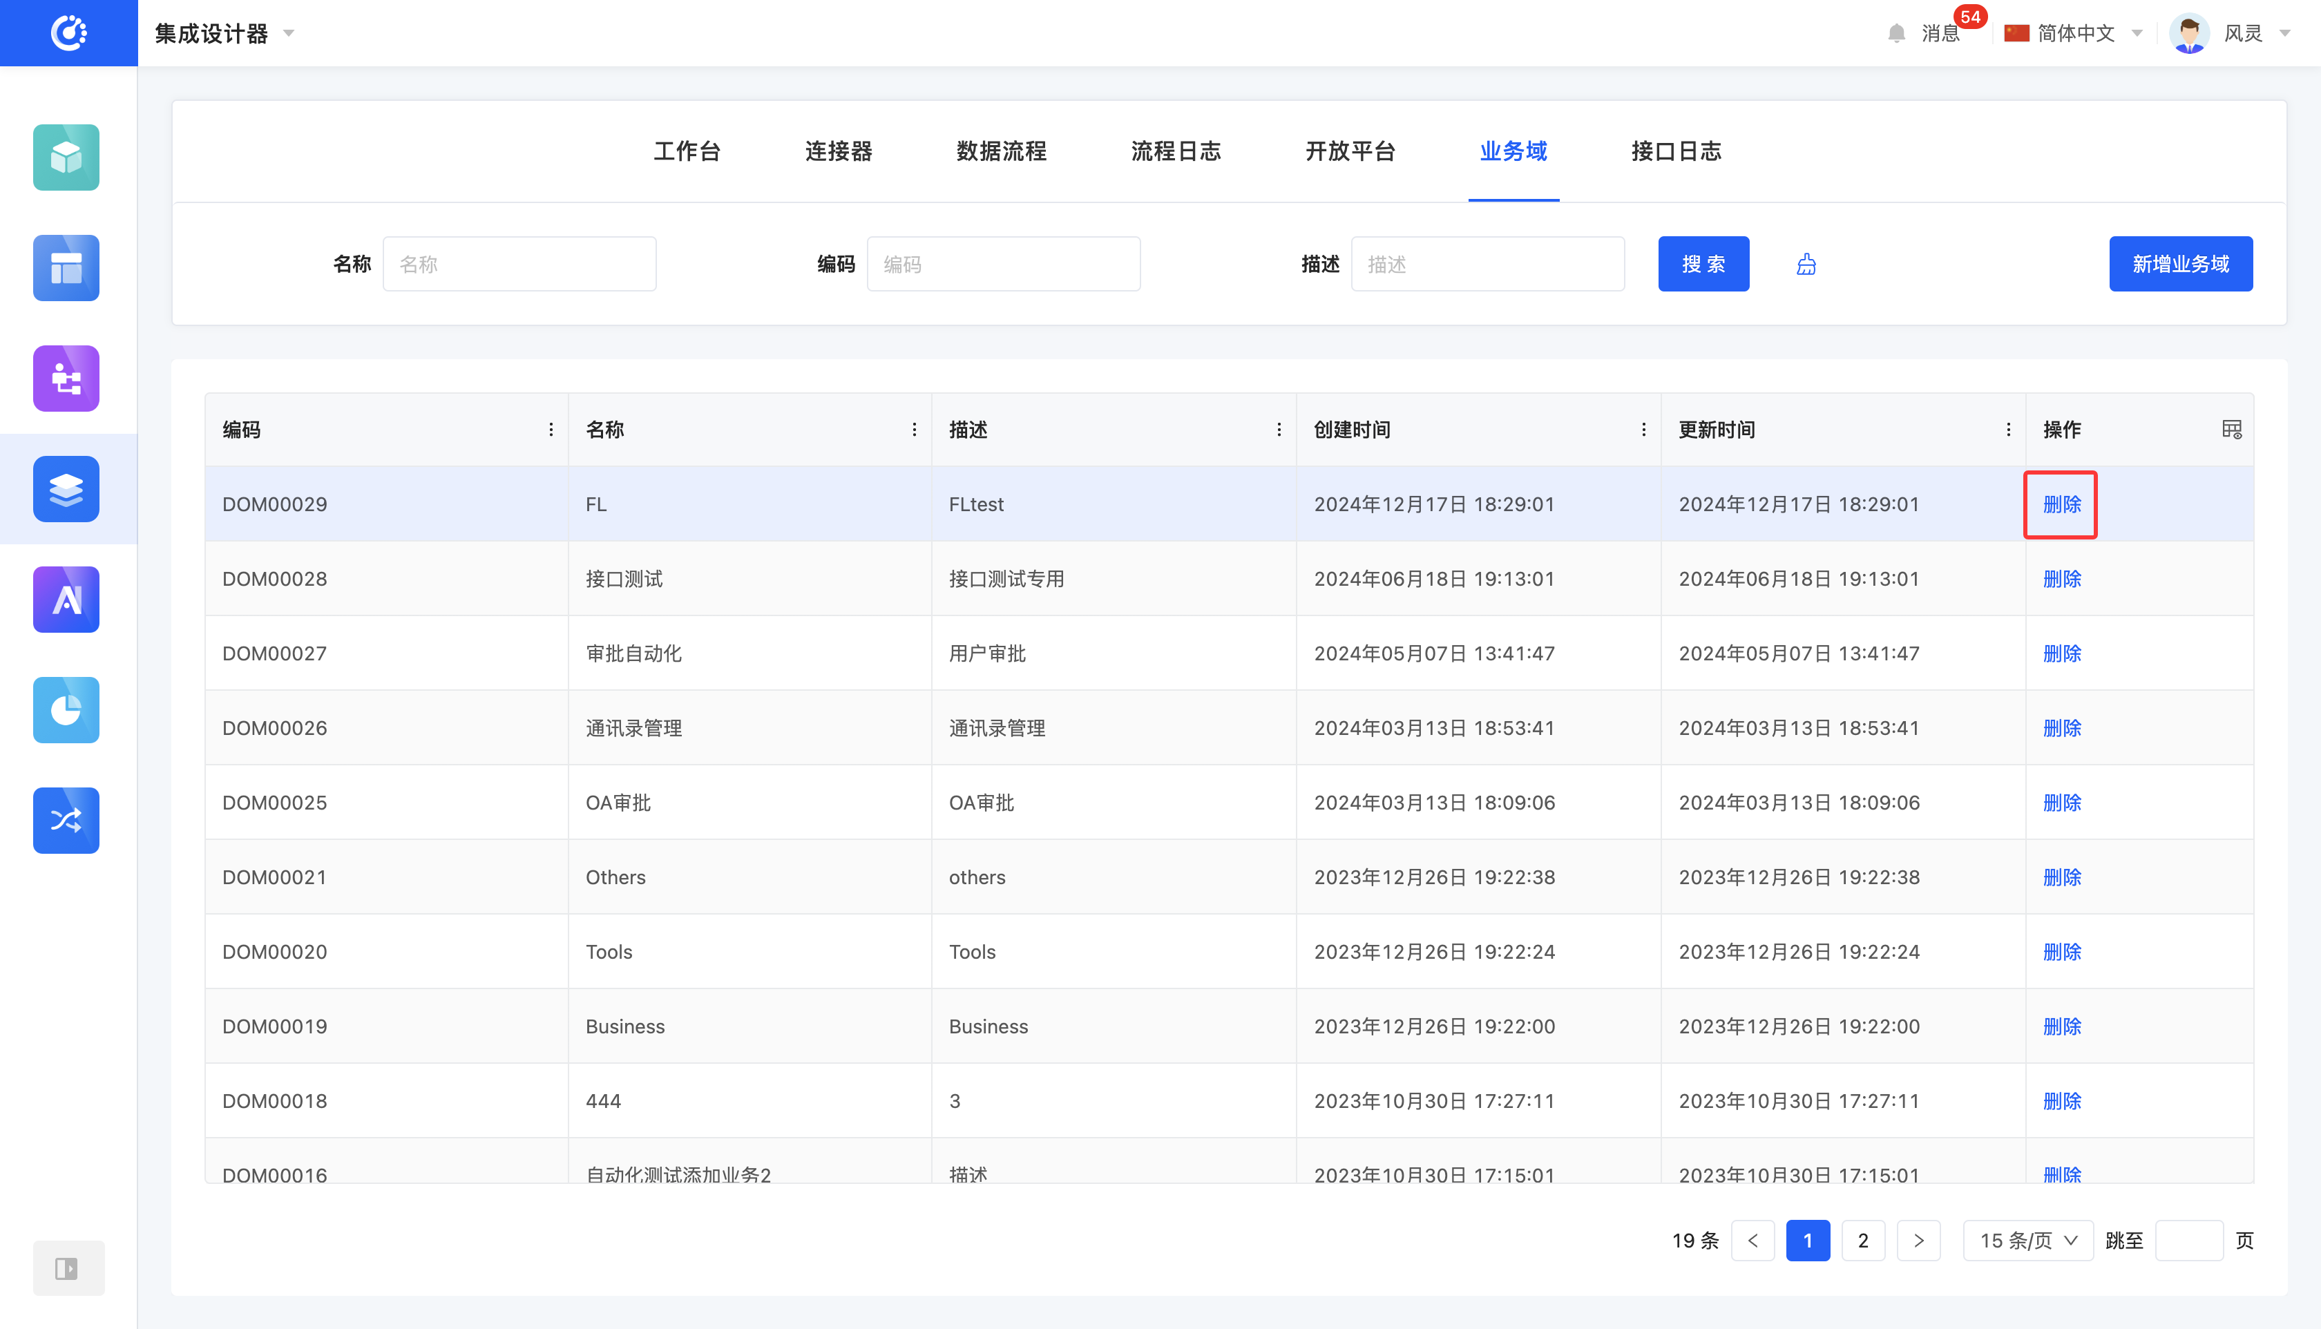Click the 新增业务域 button
Image resolution: width=2321 pixels, height=1329 pixels.
click(x=2179, y=265)
